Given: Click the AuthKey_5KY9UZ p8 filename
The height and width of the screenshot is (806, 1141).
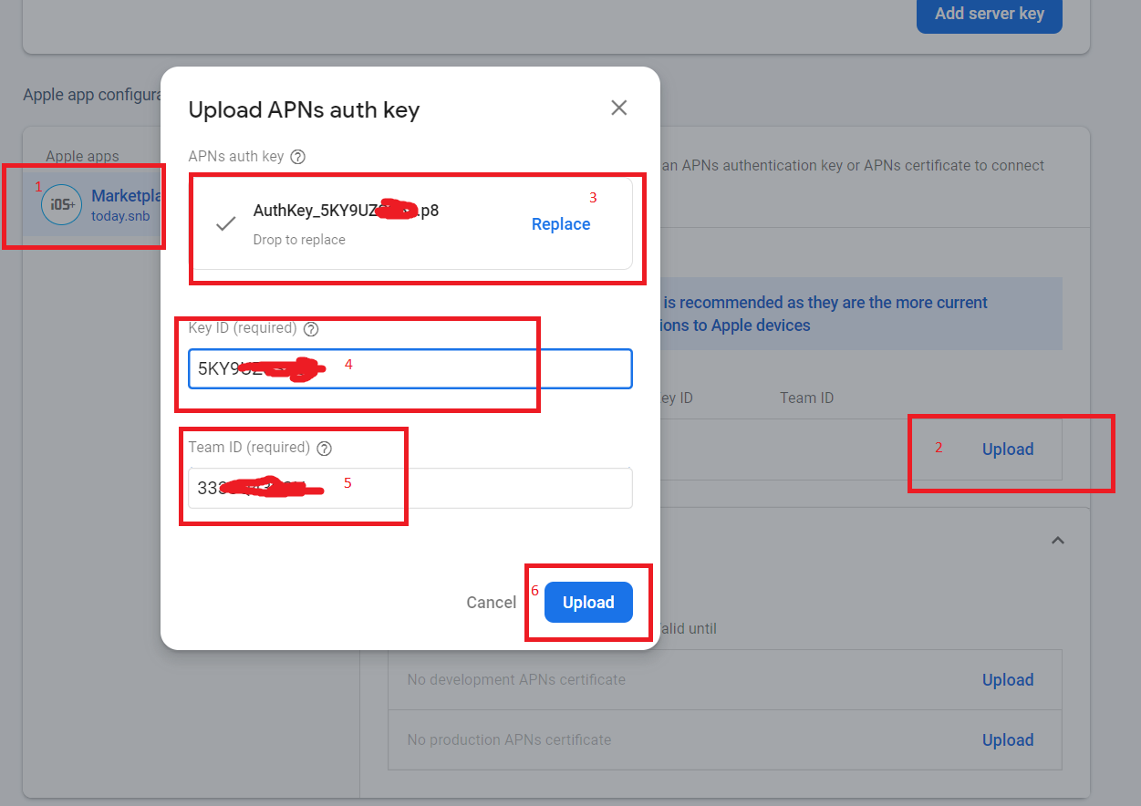Looking at the screenshot, I should 346,210.
